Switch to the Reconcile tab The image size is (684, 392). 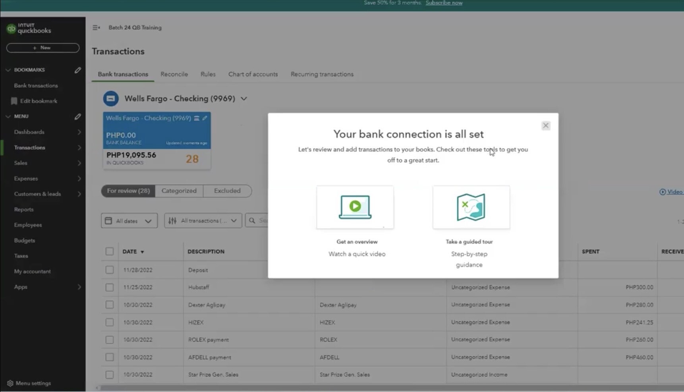[x=174, y=74]
